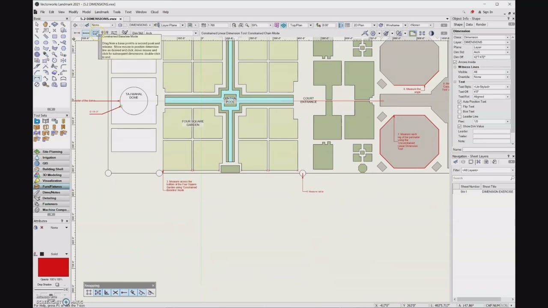
Task: Select the Constrained Linear Dimension tool
Action: 37,78
